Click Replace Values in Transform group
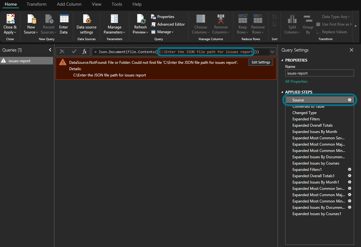Image resolution: width=361 pixels, height=247 pixels. click(332, 32)
